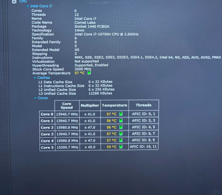Click Core 5 multiplier x 45.0
Image resolution: width=222 pixels, height=195 pixels.
pyautogui.click(x=90, y=147)
